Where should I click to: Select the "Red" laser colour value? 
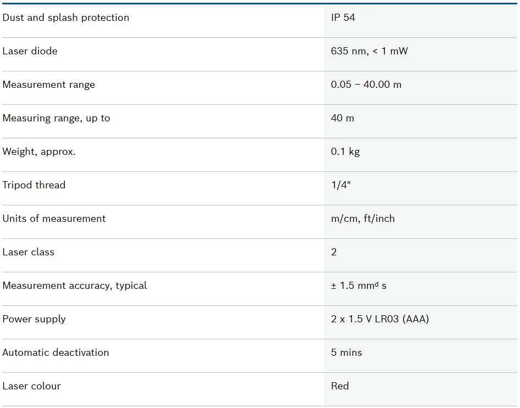click(x=340, y=386)
